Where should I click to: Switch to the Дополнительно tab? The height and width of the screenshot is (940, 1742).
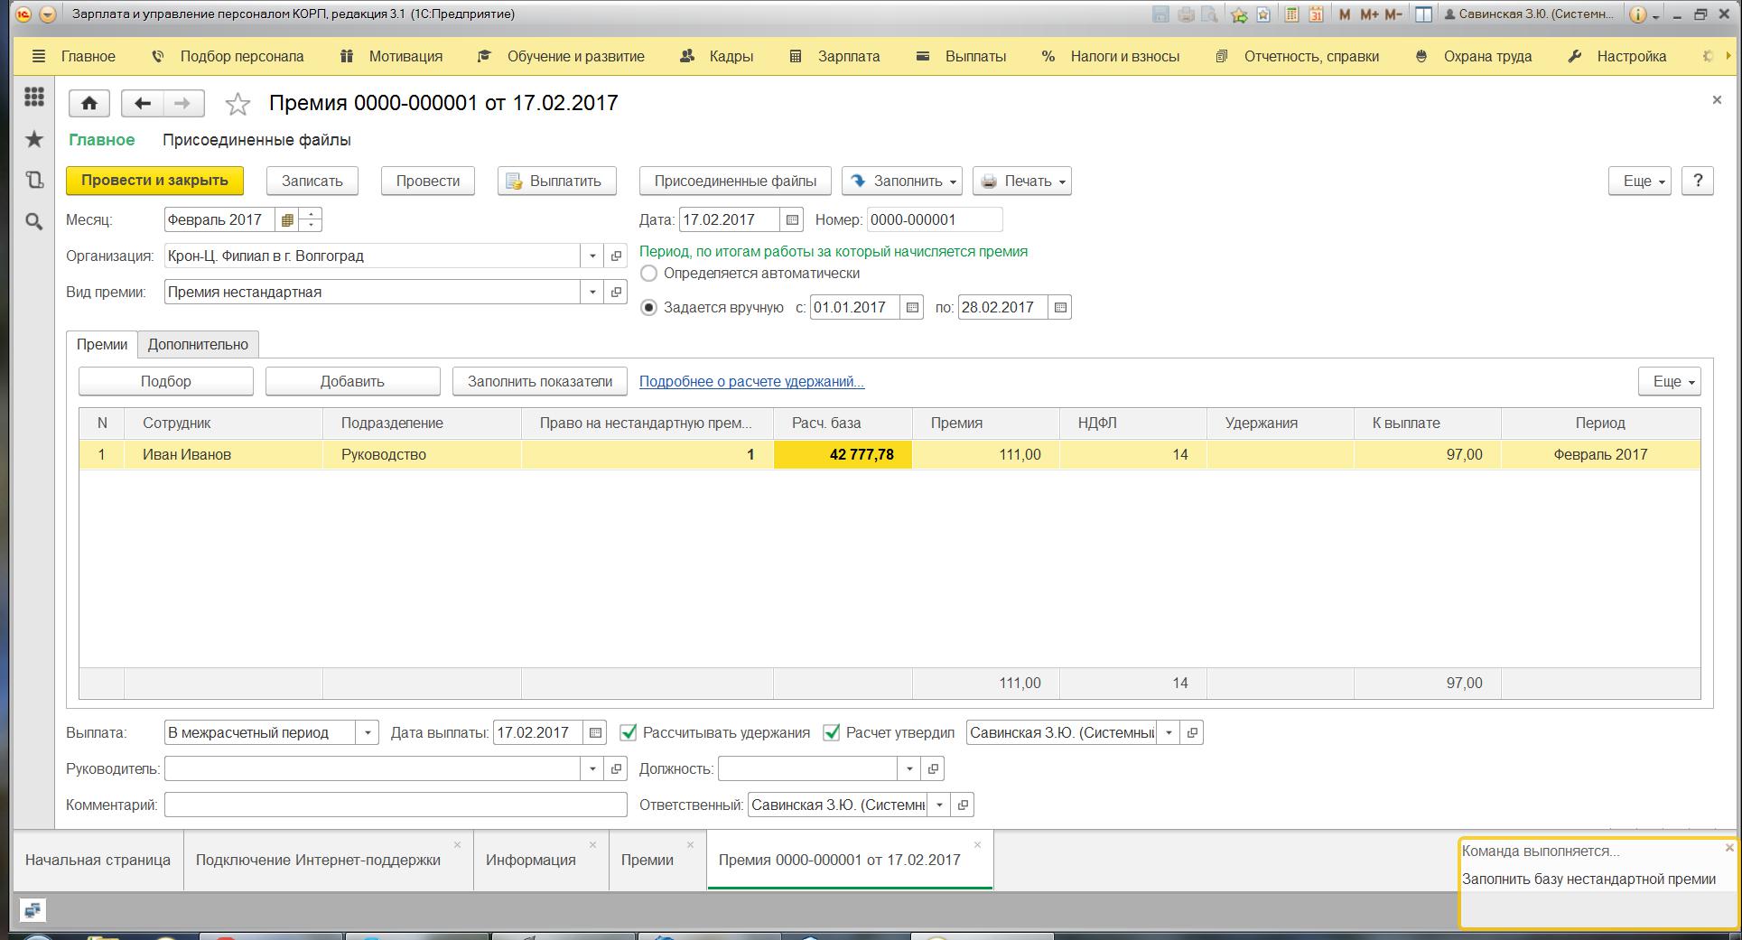198,344
